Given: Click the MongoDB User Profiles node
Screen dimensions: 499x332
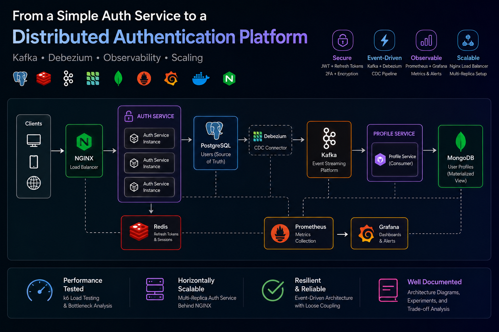Looking at the screenshot, I should click(x=461, y=156).
